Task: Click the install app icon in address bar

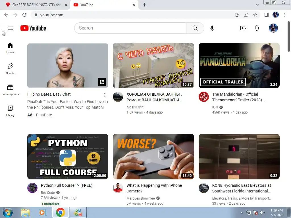Action: click(237, 15)
